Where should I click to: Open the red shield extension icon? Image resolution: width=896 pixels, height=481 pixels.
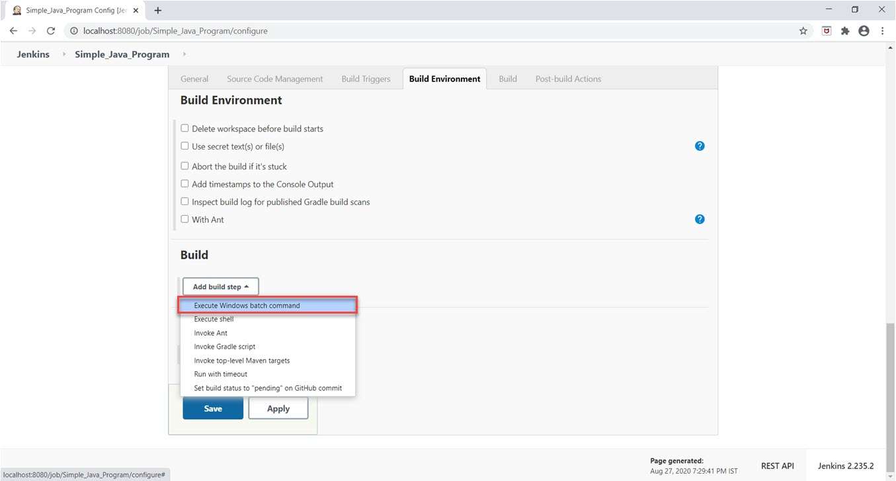pos(827,30)
